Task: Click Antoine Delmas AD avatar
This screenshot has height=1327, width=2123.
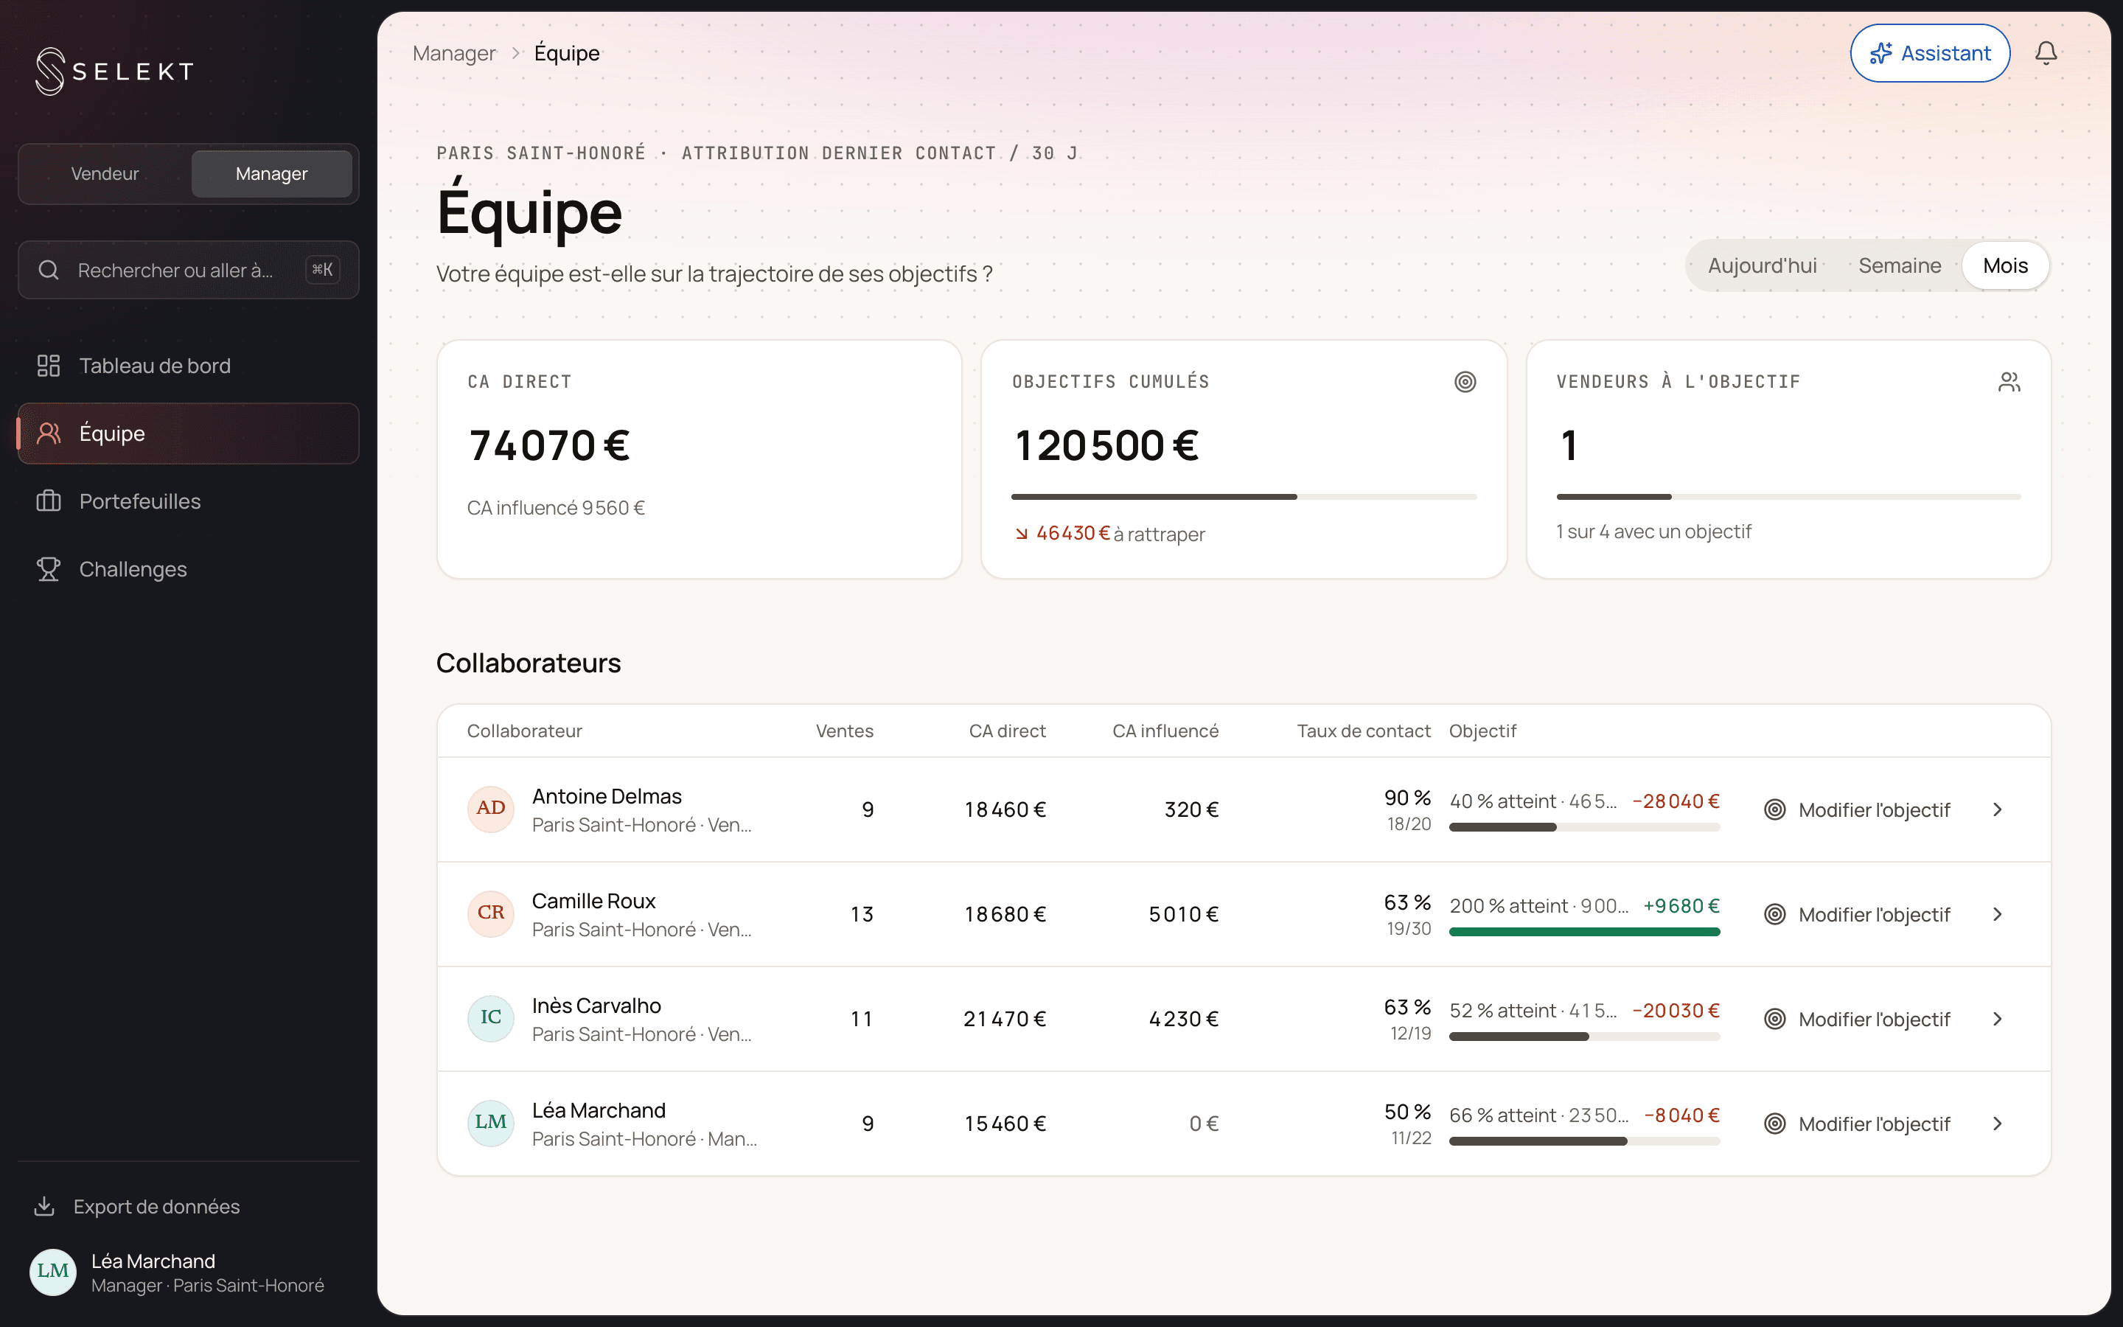Action: coord(490,808)
